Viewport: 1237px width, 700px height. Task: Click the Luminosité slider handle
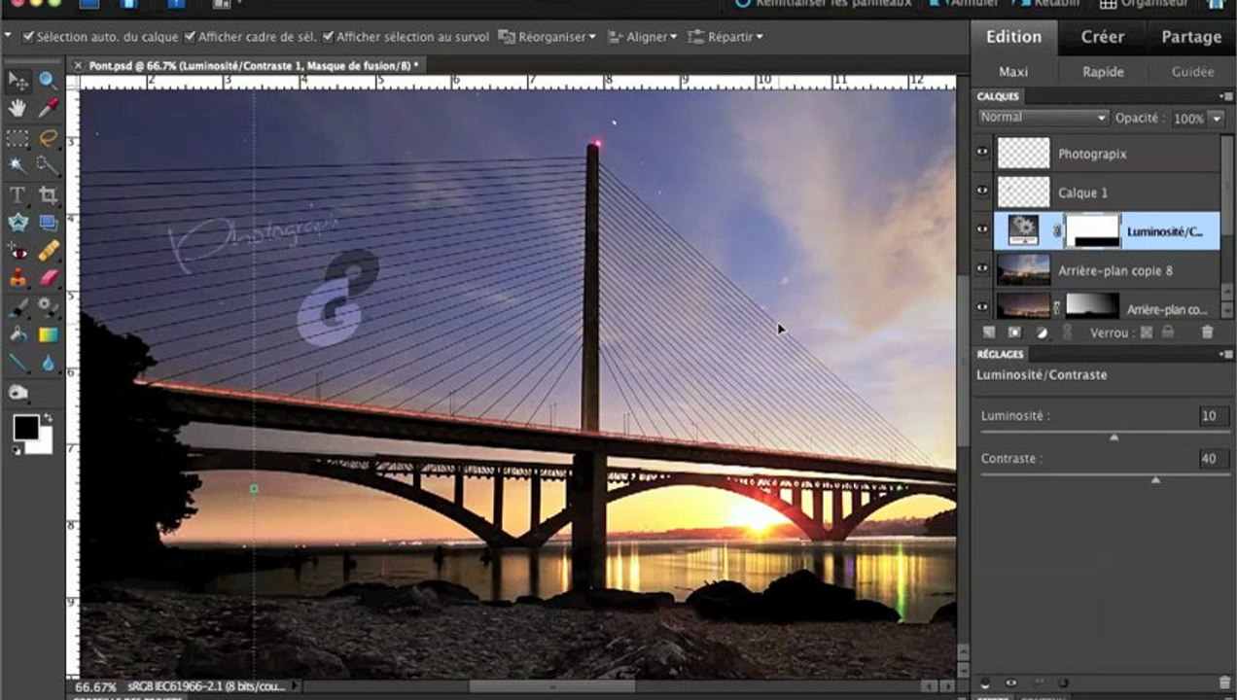pyautogui.click(x=1113, y=437)
